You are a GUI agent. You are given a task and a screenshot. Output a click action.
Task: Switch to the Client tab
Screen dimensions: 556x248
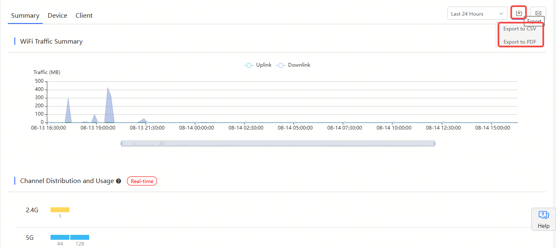click(84, 16)
